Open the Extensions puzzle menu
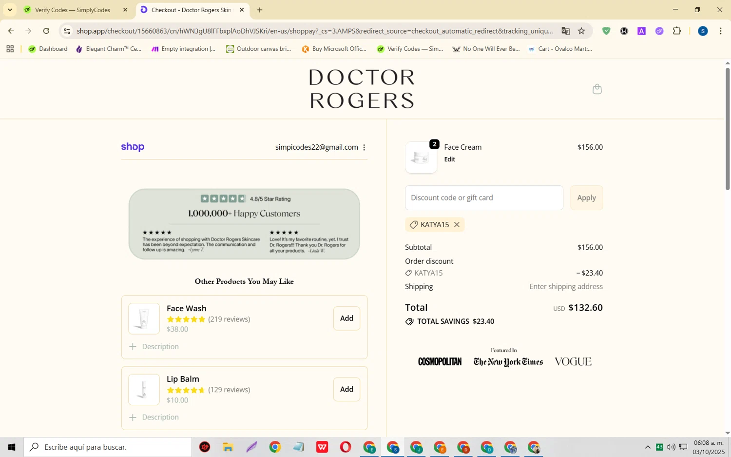Screen dimensions: 731x457 pos(677,31)
